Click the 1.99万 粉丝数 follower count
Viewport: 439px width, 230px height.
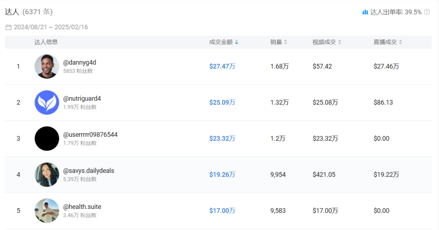pyautogui.click(x=80, y=107)
